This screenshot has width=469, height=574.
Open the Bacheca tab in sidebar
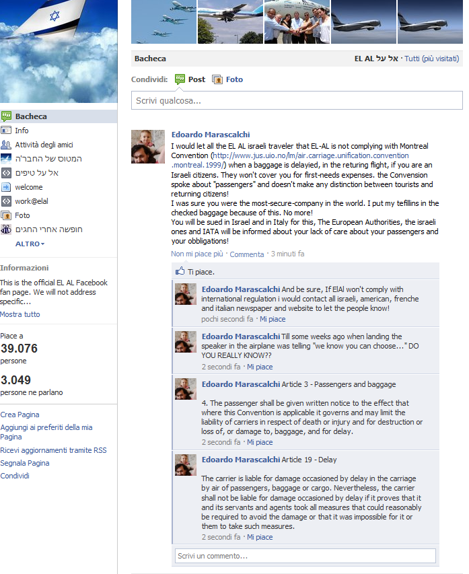click(59, 116)
